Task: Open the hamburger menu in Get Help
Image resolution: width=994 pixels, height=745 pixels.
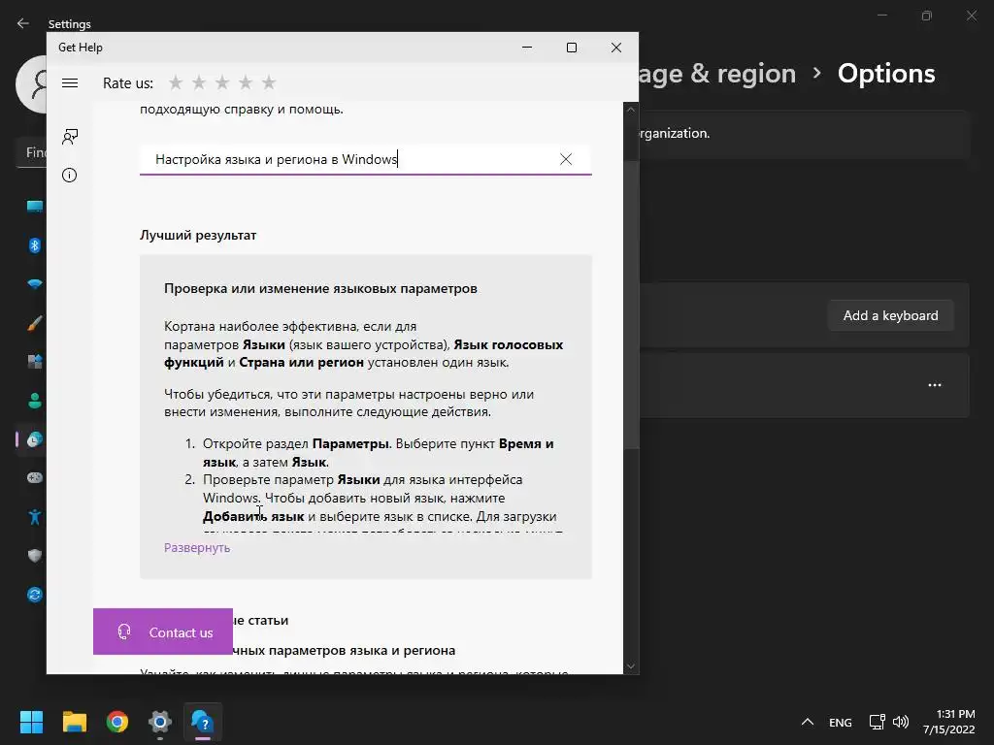Action: tap(70, 83)
